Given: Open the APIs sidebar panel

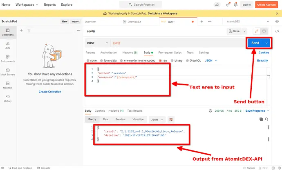Looking at the screenshot, I should 8,45.
